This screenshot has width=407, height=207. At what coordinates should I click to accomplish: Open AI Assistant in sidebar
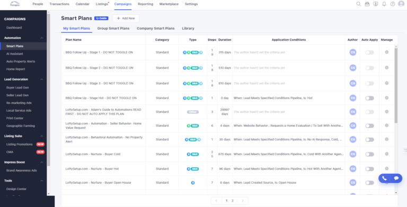(15, 53)
